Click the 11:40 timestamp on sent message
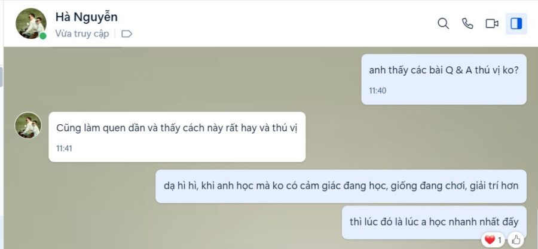The width and height of the screenshot is (538, 249). (x=377, y=91)
